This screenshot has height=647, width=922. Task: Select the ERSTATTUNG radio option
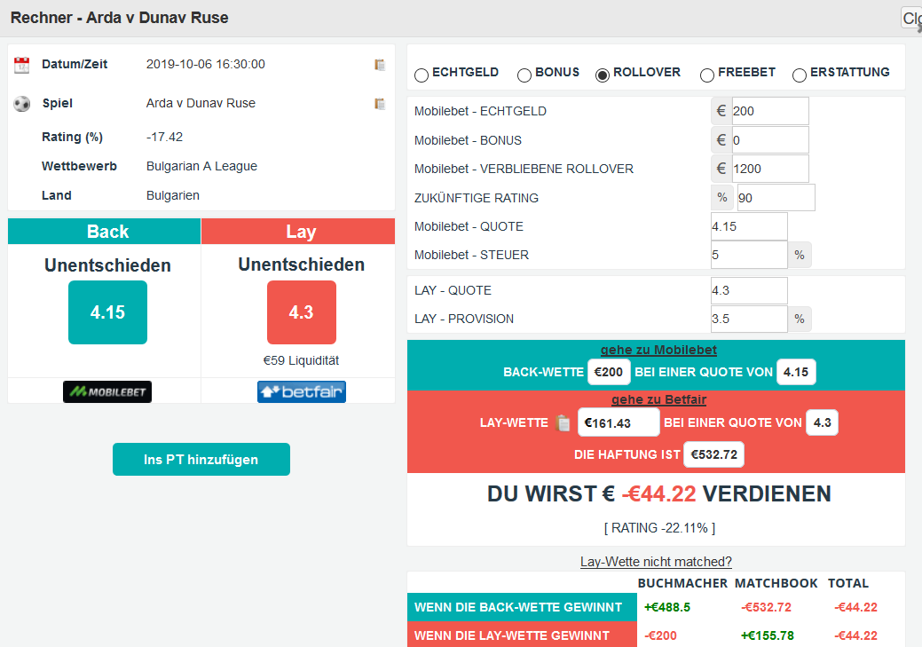point(800,75)
